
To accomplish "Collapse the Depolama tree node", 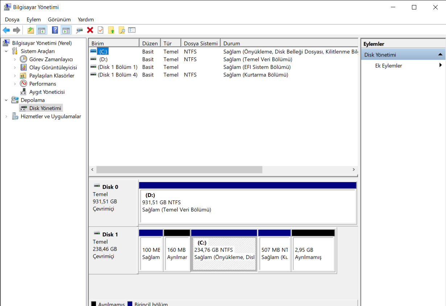I will click(6, 100).
